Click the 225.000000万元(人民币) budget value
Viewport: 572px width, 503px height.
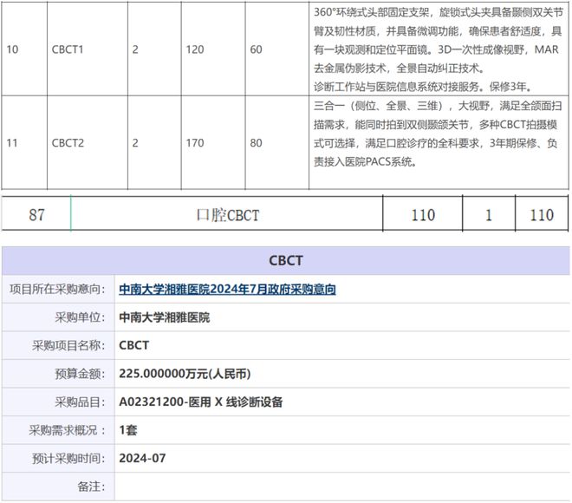pyautogui.click(x=185, y=374)
